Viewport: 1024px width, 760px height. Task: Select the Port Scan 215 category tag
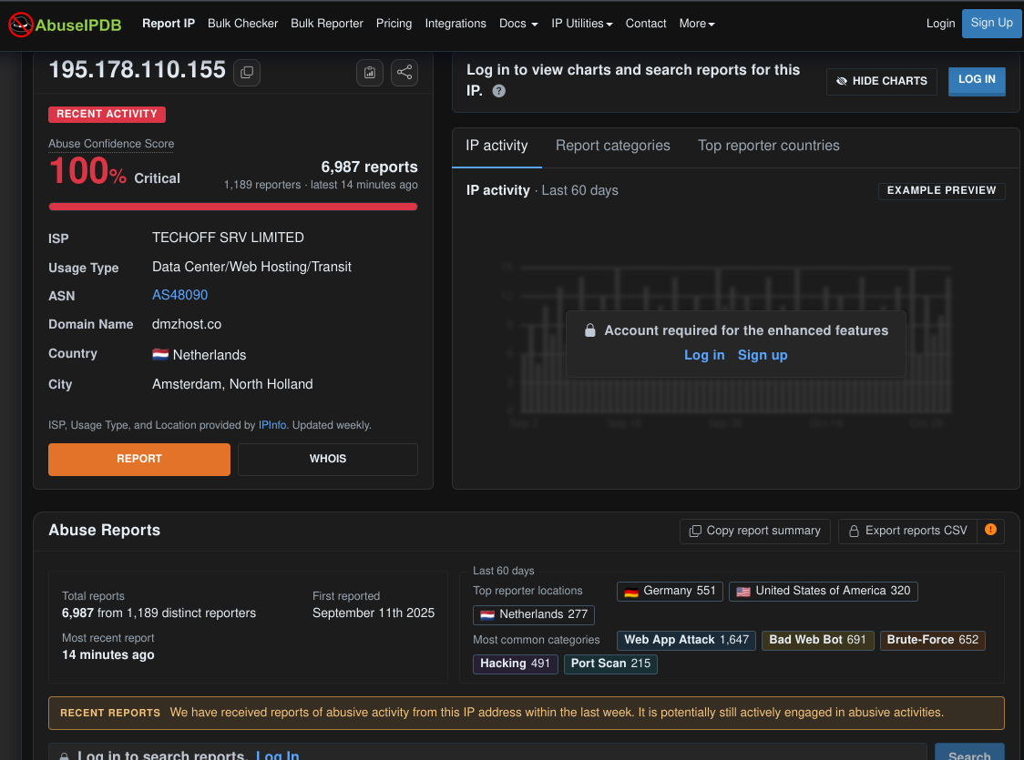(610, 664)
